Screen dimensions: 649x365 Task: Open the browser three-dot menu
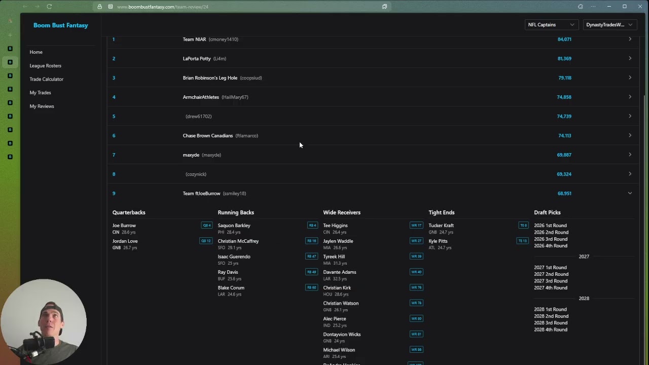coord(593,7)
